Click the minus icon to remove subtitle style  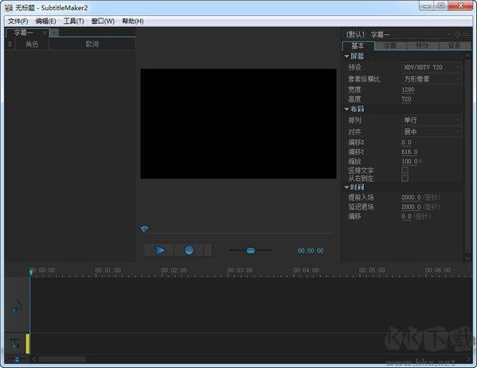click(x=466, y=34)
